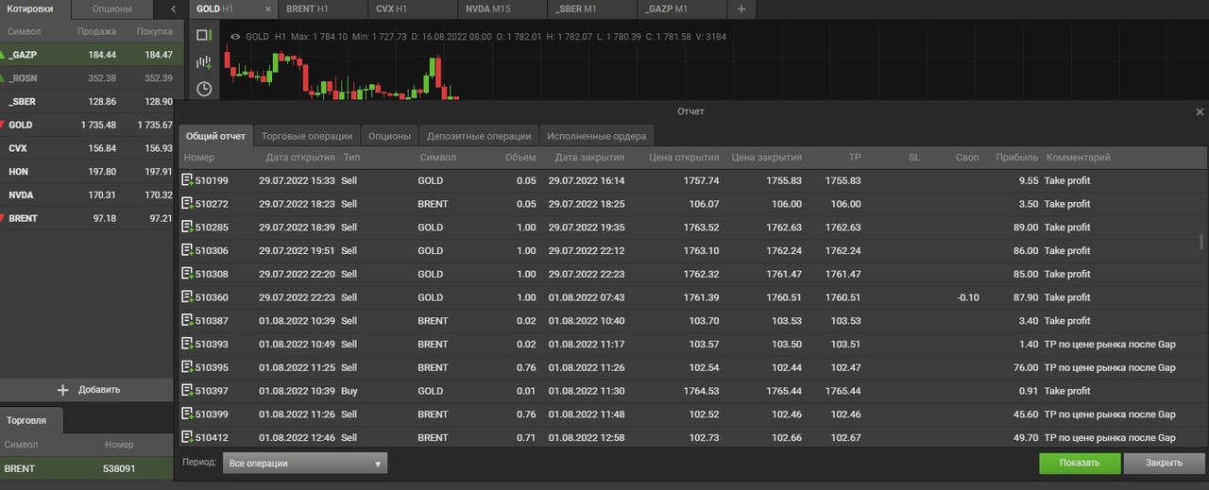Close the GOLD H1 chart tab
Image resolution: width=1209 pixels, height=490 pixels.
pyautogui.click(x=267, y=8)
